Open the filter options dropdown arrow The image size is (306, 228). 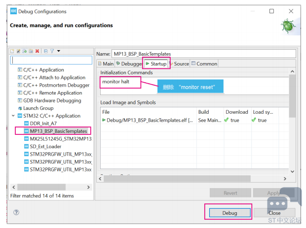[x=59, y=51]
